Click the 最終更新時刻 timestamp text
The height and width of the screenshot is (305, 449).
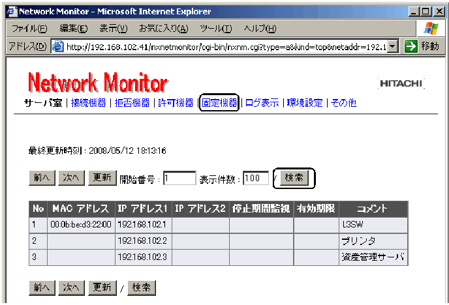coord(97,151)
